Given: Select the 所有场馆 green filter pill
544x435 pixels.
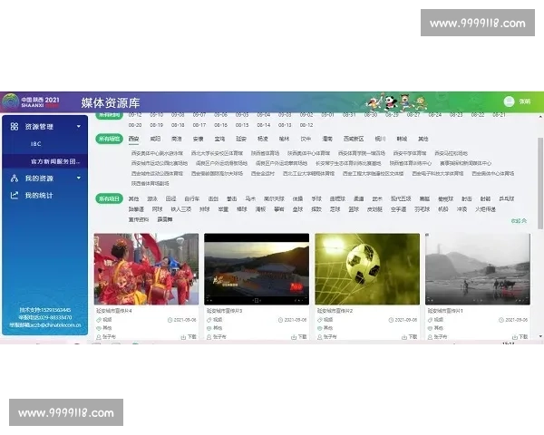Looking at the screenshot, I should click(110, 139).
